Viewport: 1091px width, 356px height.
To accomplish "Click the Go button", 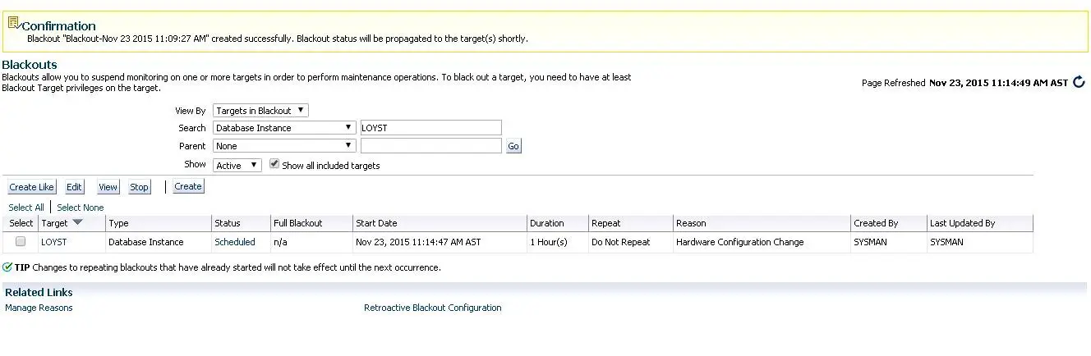I will (x=513, y=146).
